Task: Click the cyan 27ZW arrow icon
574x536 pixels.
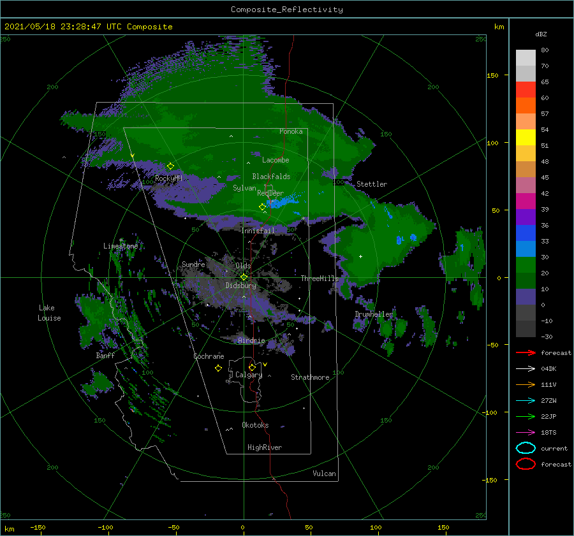Action: tap(526, 401)
